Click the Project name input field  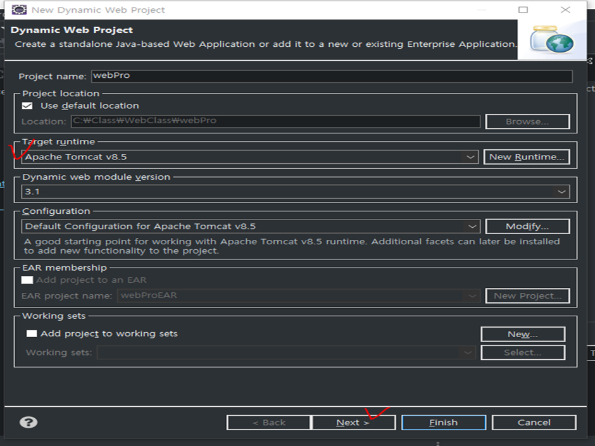point(332,76)
